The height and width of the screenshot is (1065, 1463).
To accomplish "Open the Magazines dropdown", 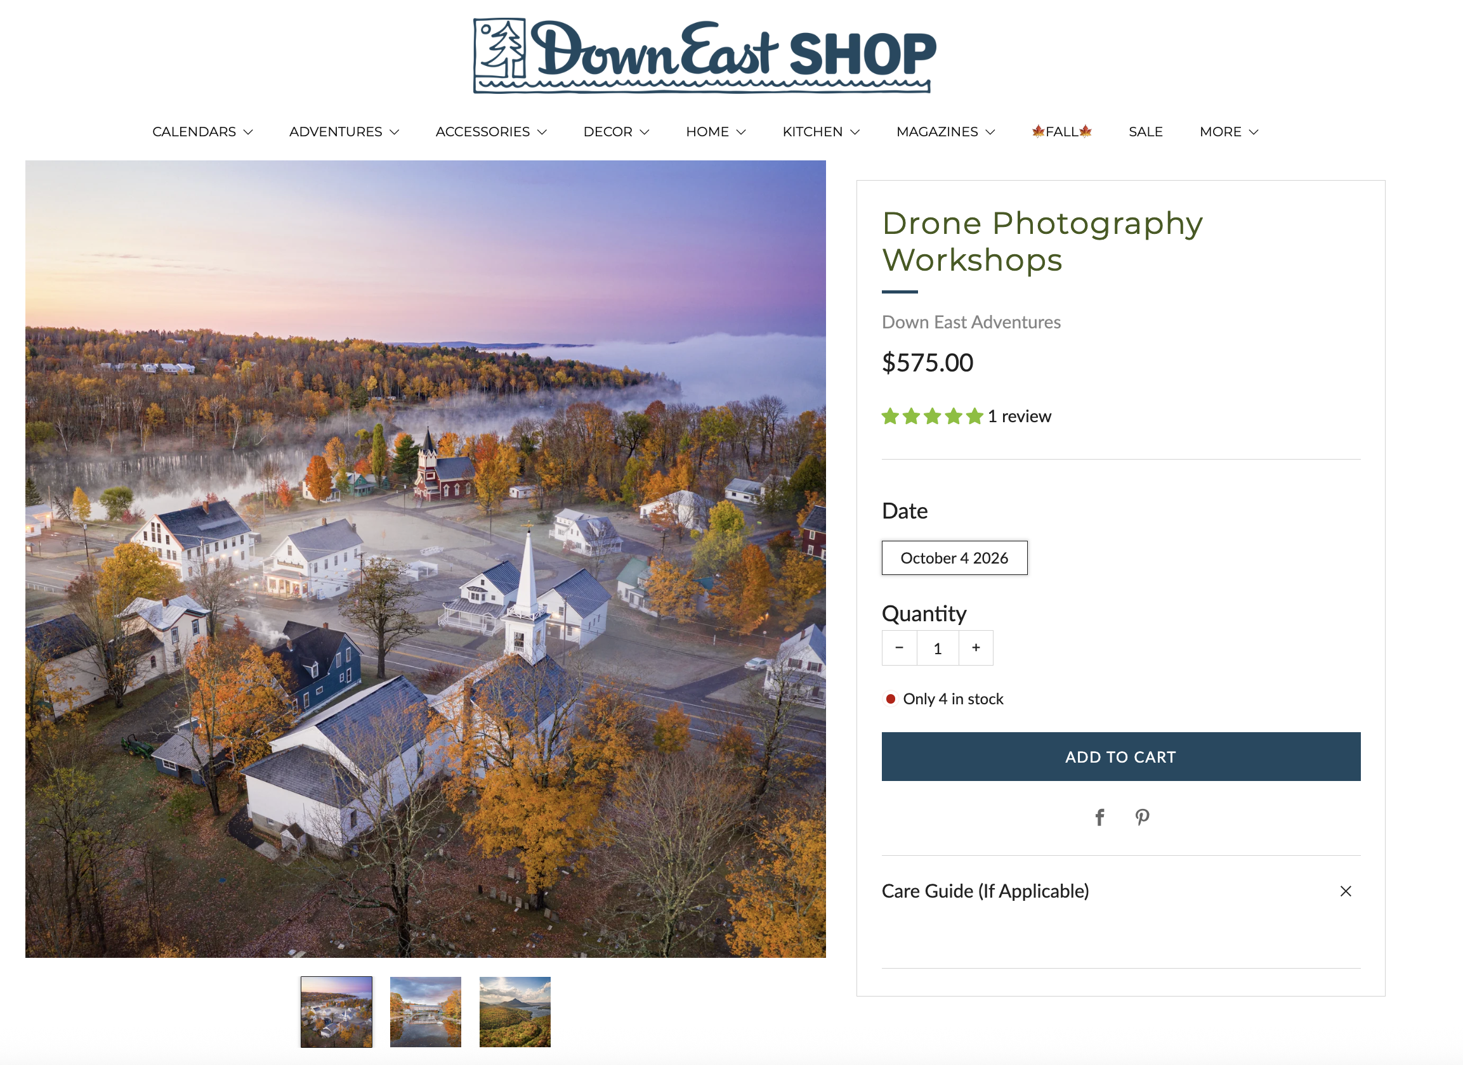I will pos(945,131).
